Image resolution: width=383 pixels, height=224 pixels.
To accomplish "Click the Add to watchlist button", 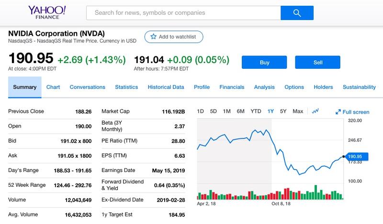I will pyautogui.click(x=174, y=37).
